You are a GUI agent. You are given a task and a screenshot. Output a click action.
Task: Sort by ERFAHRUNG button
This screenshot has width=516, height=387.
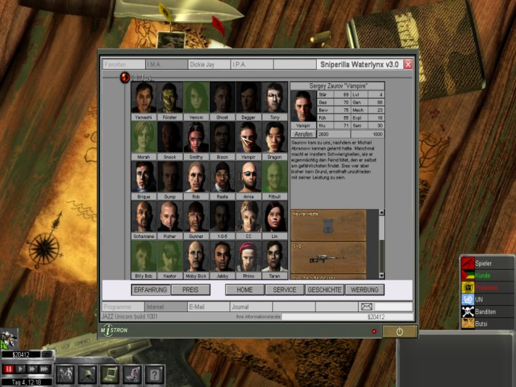pyautogui.click(x=150, y=290)
